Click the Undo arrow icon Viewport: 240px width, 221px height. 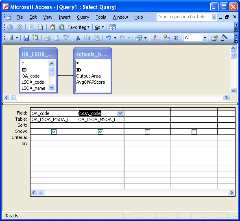[x=108, y=38]
